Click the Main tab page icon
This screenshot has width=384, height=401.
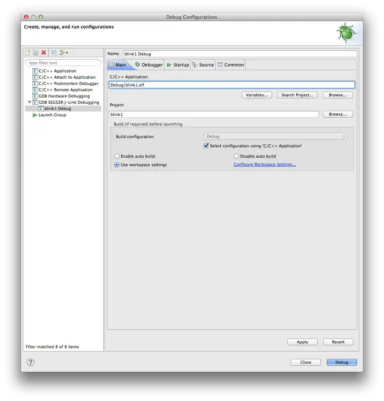tap(112, 65)
